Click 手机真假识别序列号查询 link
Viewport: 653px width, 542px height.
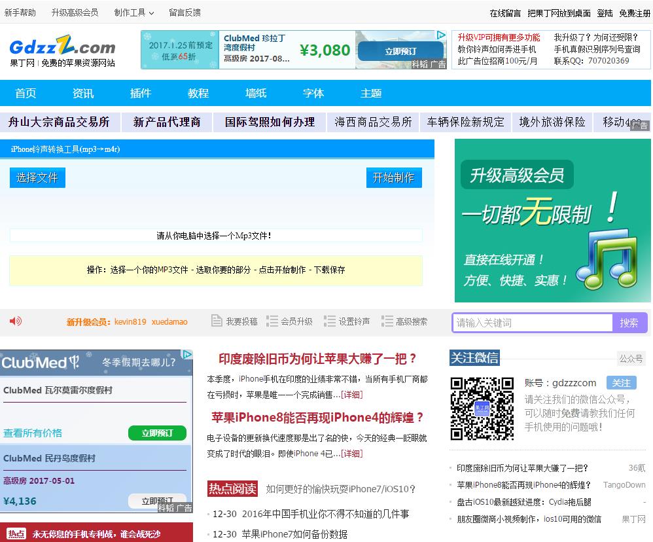pos(597,49)
